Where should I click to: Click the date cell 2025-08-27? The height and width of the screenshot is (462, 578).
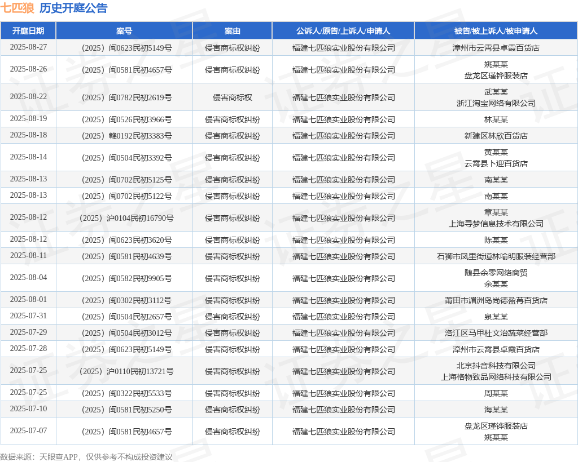click(x=28, y=47)
